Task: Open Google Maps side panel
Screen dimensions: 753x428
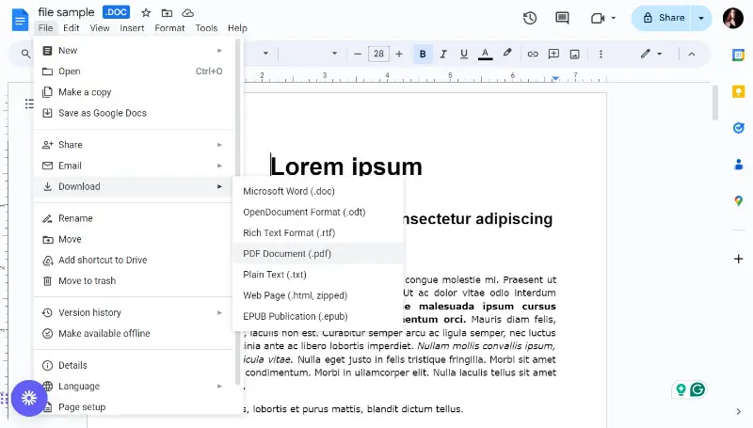Action: point(738,201)
